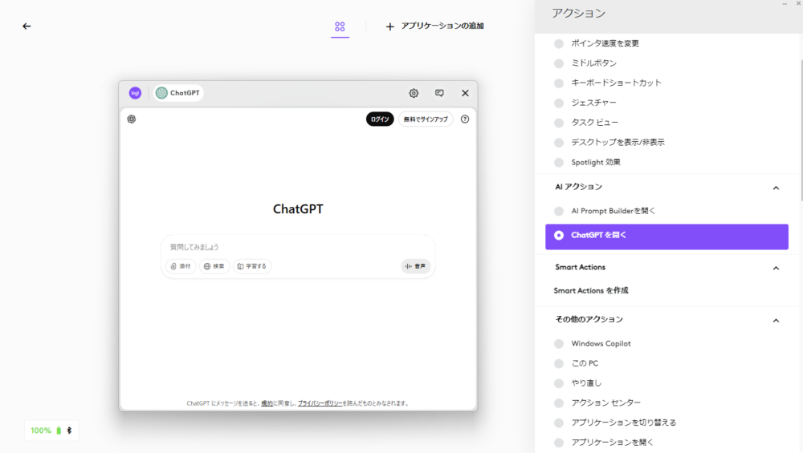Open the help question mark icon
Viewport: 803px width, 453px height.
coord(465,119)
